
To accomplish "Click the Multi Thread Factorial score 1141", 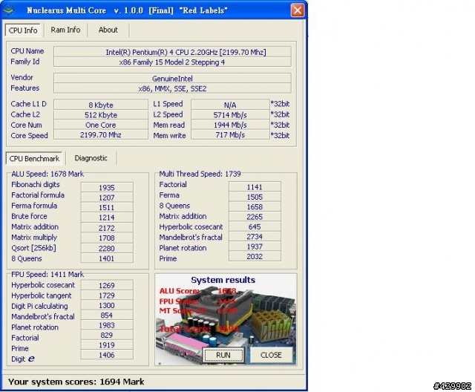I will coord(255,187).
